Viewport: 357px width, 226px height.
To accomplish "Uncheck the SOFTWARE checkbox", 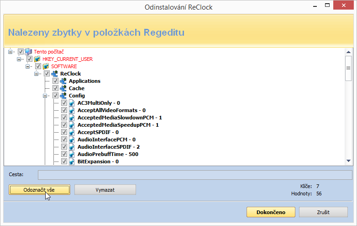I will coord(38,66).
